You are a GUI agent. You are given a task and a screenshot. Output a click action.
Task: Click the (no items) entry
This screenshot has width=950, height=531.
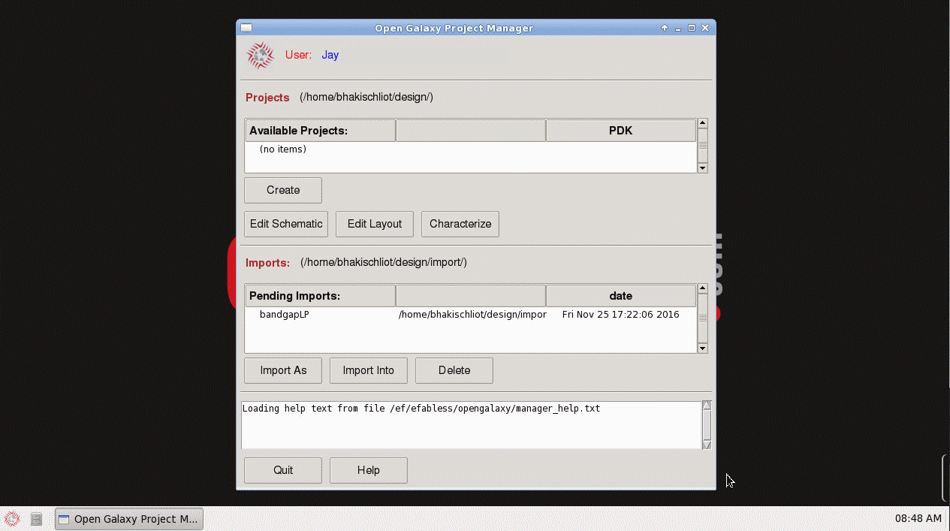pyautogui.click(x=283, y=149)
